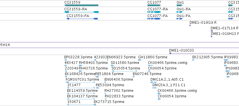
Task: Select the DME1-017L14.R purple arrowhead
Action: [211, 31]
